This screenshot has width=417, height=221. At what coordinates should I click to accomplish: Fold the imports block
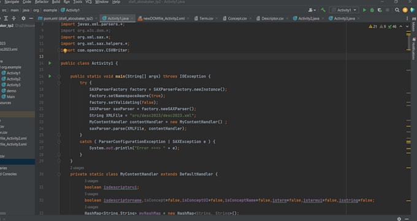(59, 50)
